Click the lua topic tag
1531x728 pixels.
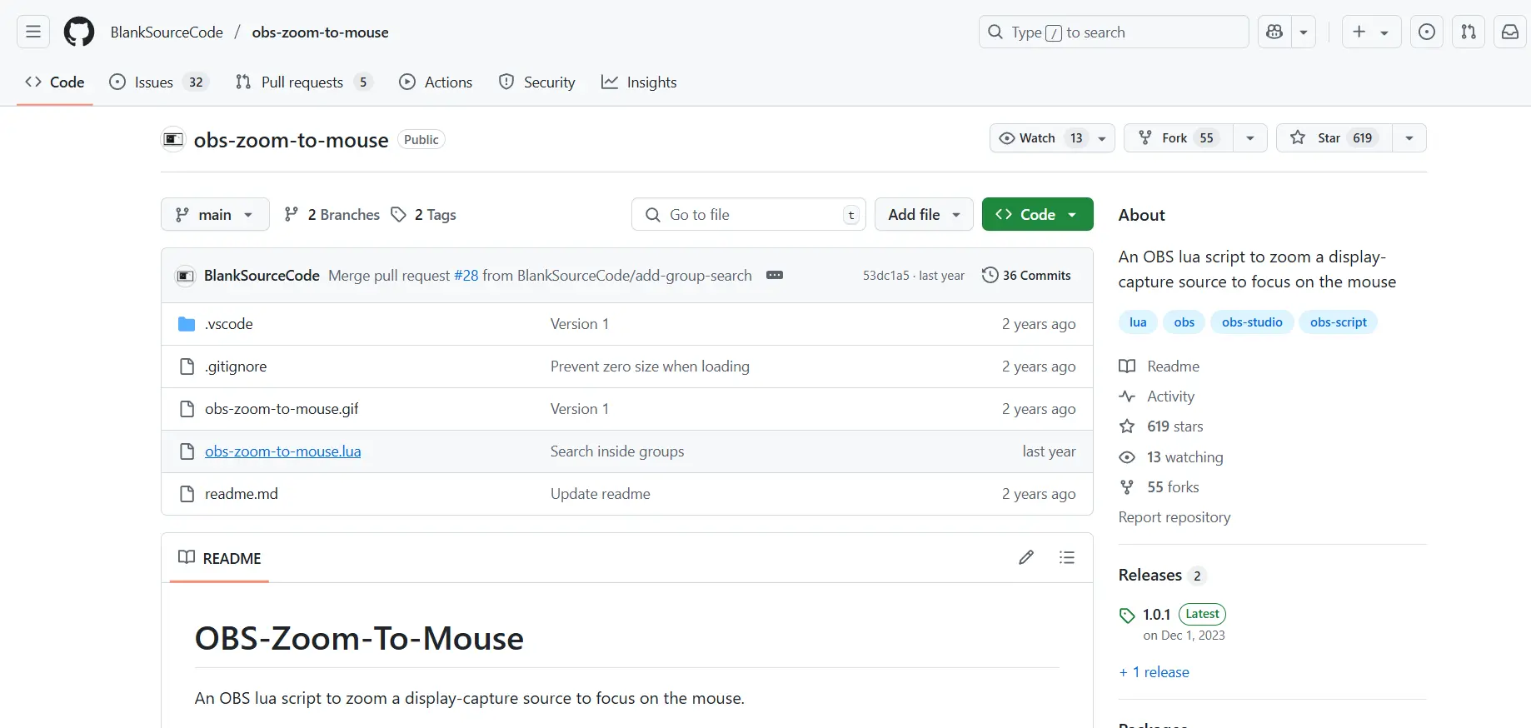pos(1138,322)
